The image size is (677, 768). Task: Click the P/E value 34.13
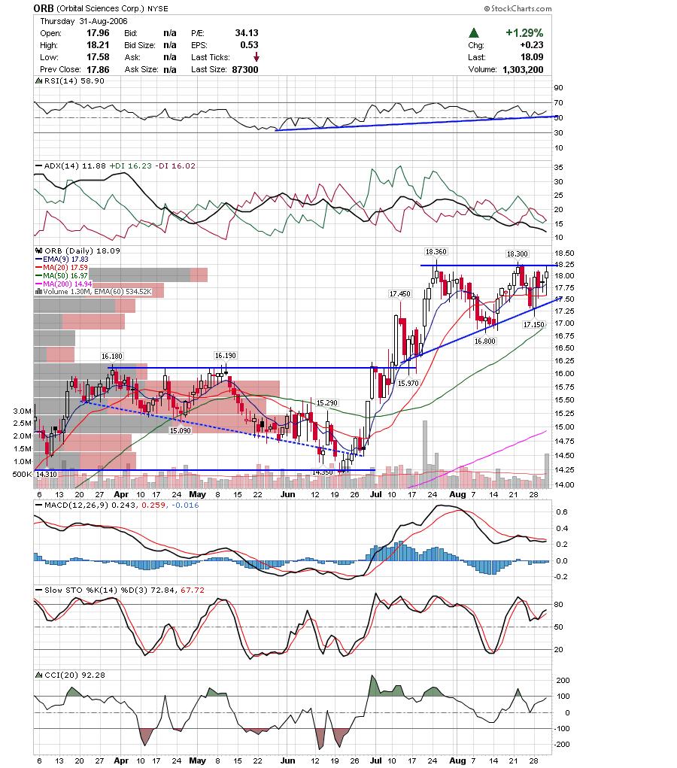[247, 33]
